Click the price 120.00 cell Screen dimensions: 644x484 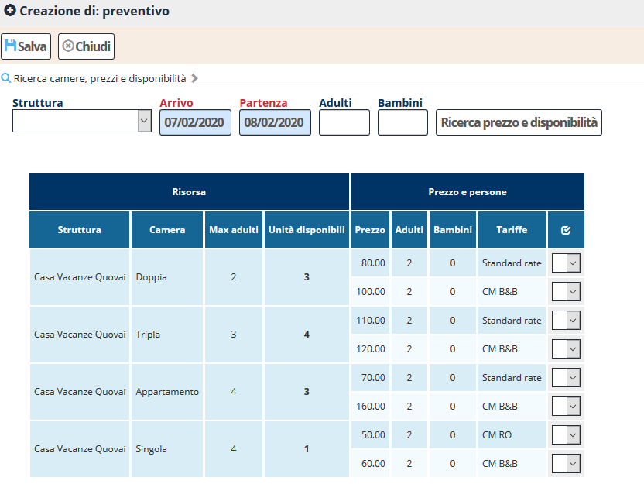[370, 348]
